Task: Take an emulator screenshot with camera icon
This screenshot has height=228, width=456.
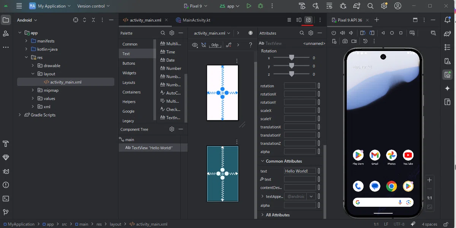Action: coord(345,41)
